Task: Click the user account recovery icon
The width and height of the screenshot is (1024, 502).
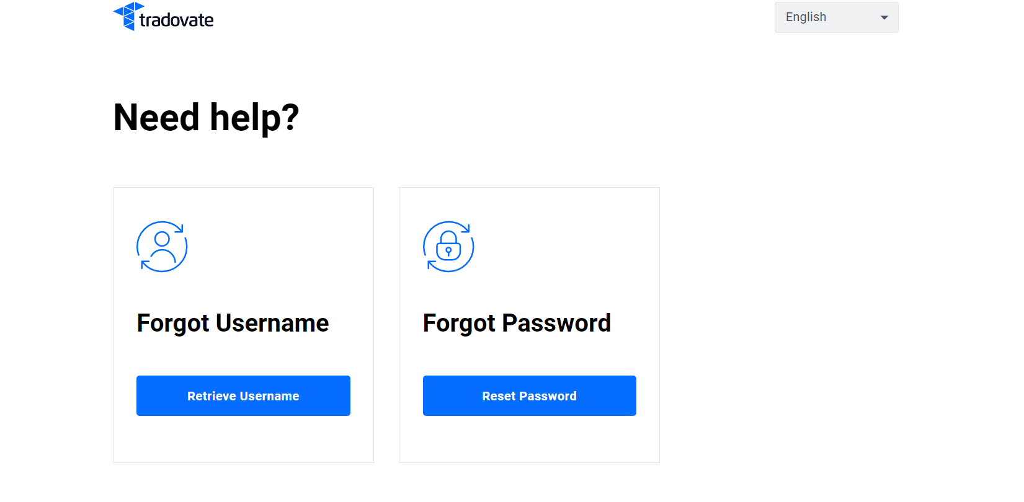Action: (x=162, y=247)
